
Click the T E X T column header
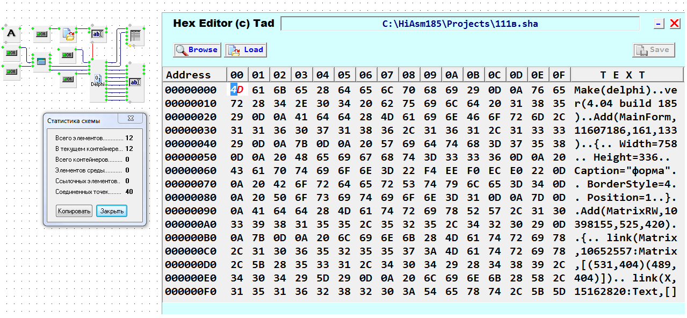[623, 75]
